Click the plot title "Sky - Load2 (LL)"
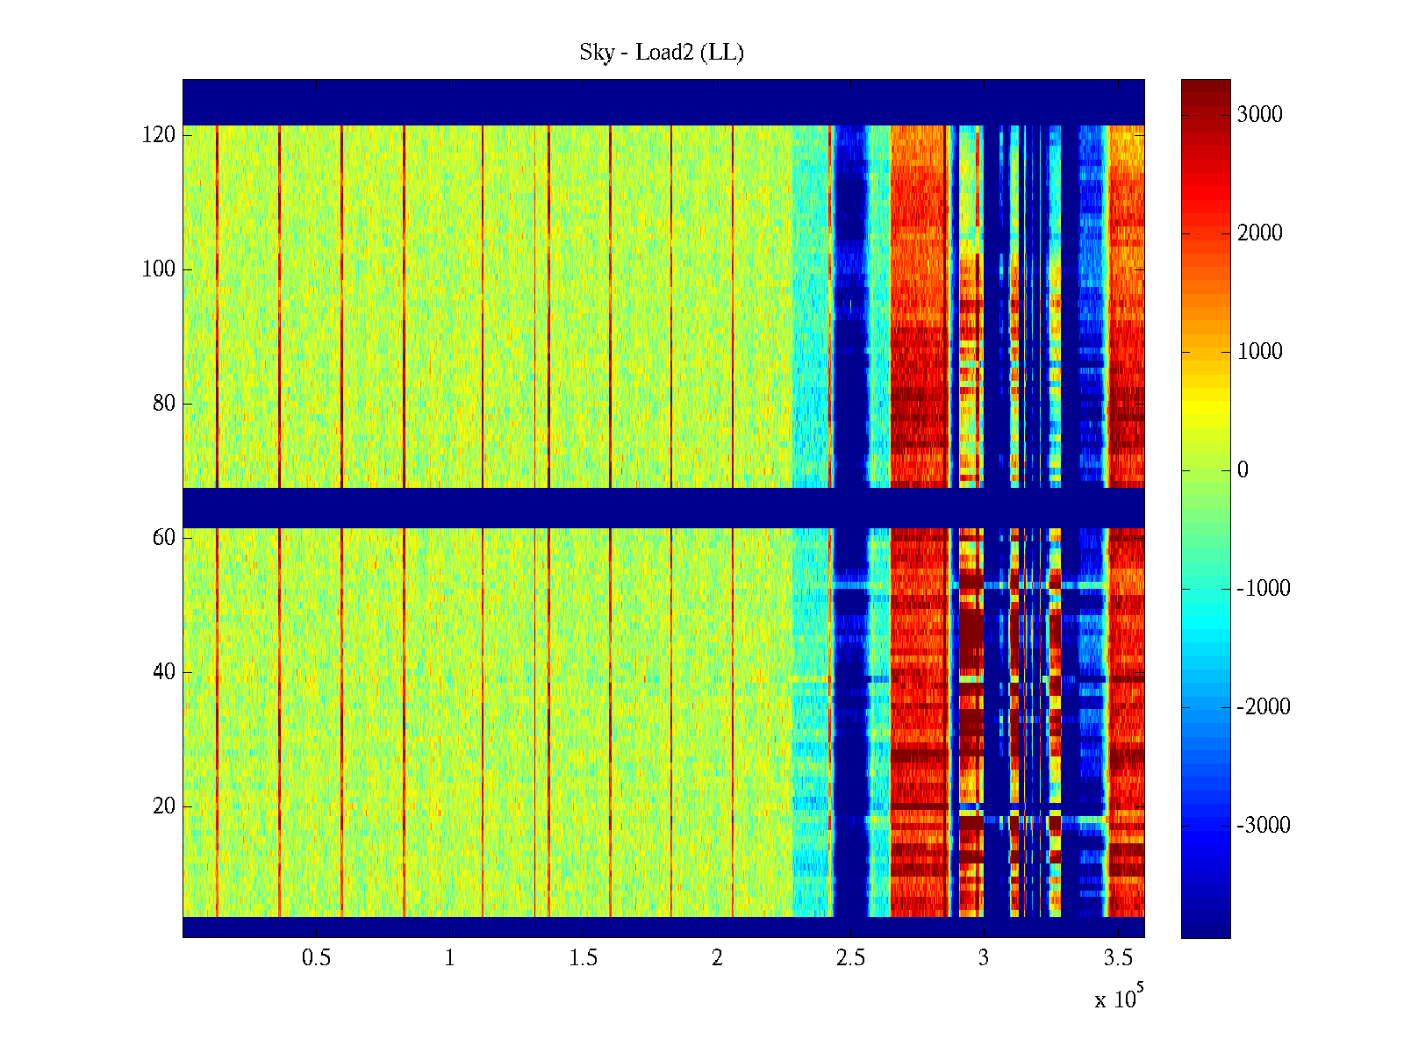The image size is (1404, 1053). coord(661,53)
